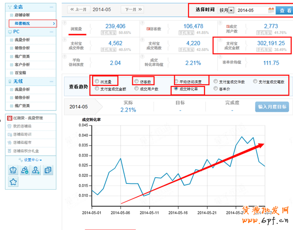Open the 我的店铺经 link

coord(22,126)
